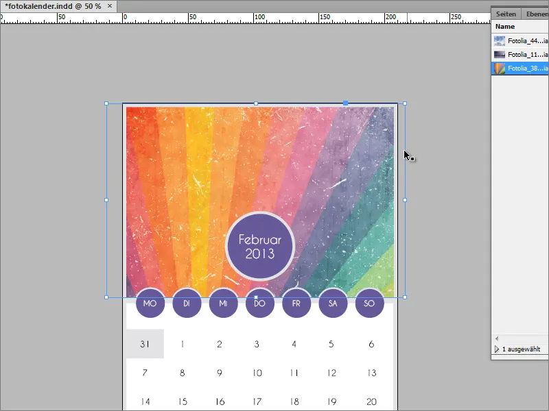Click the left-middle frame handle
The height and width of the screenshot is (411, 549).
click(x=106, y=200)
